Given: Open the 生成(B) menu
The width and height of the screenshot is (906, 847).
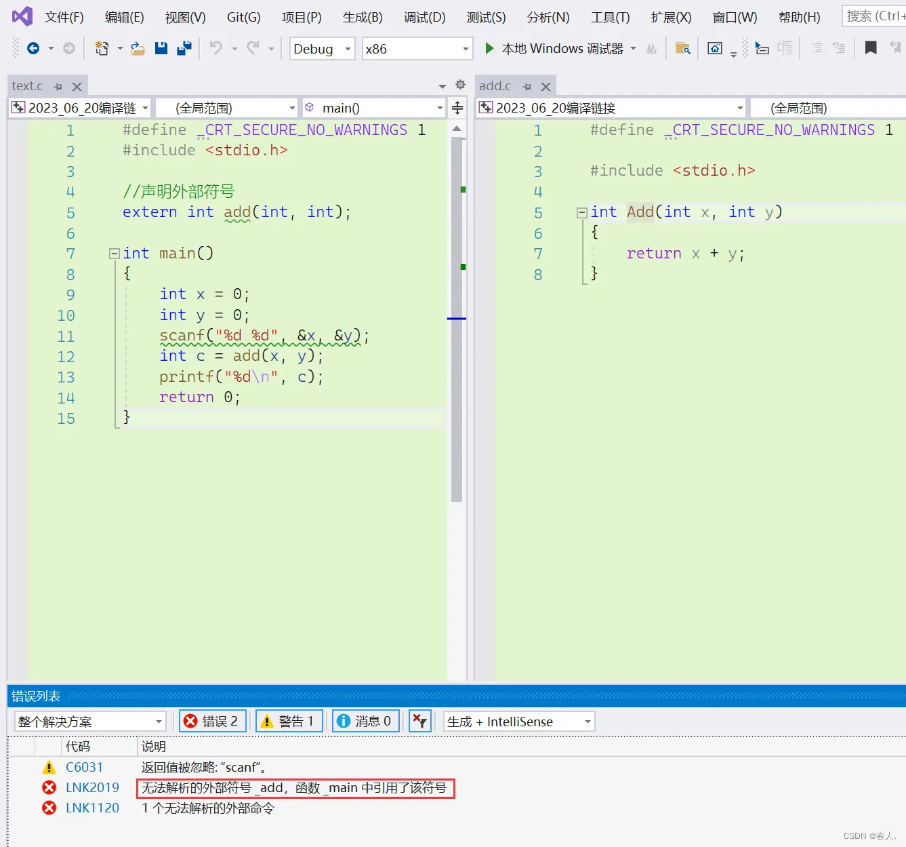Looking at the screenshot, I should coord(363,17).
